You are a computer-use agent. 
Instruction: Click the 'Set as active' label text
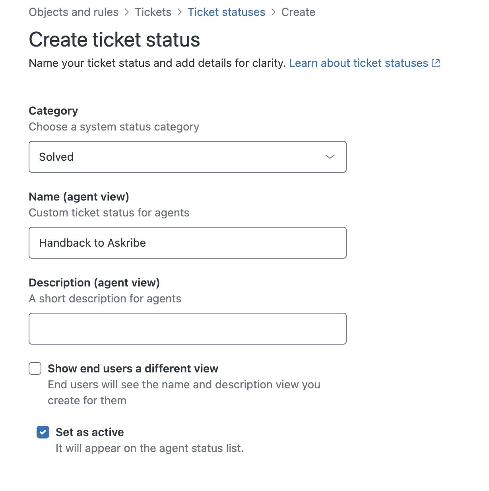point(90,432)
